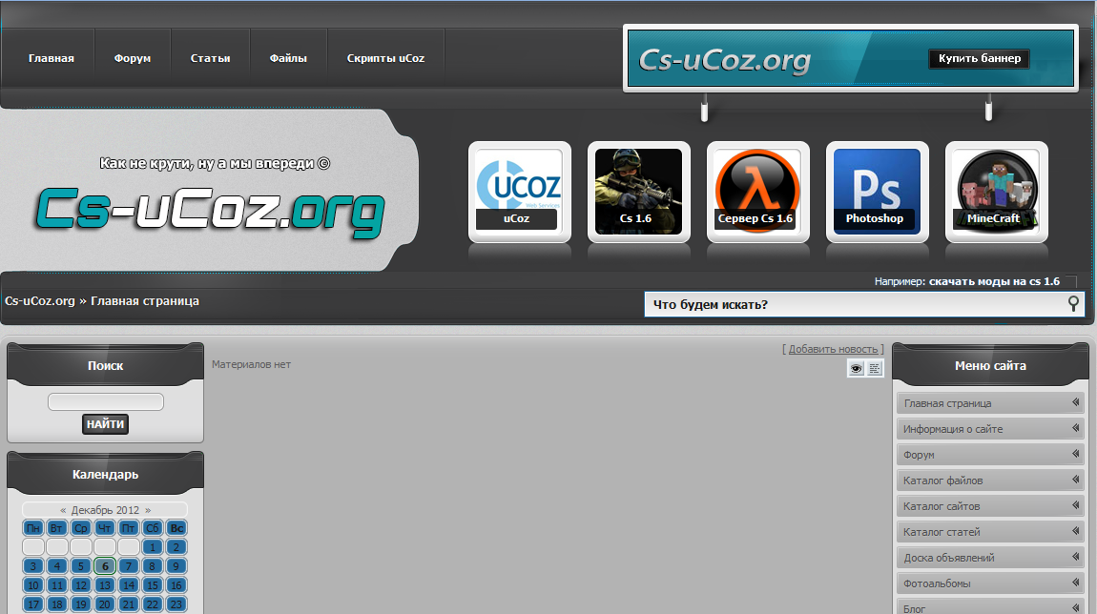This screenshot has height=614, width=1097.
Task: Select day 10 in the calendar
Action: [x=32, y=584]
